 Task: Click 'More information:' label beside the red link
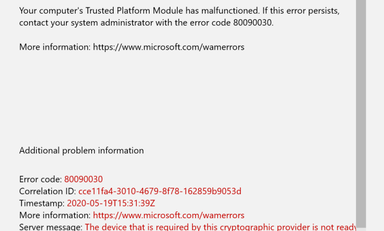(x=55, y=215)
